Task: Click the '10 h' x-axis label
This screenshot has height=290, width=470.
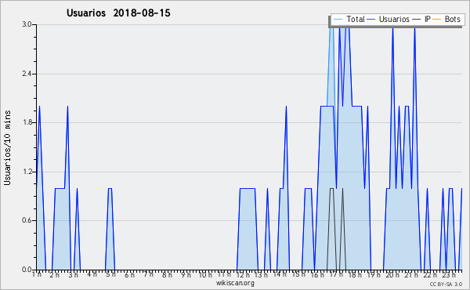Action: click(205, 274)
